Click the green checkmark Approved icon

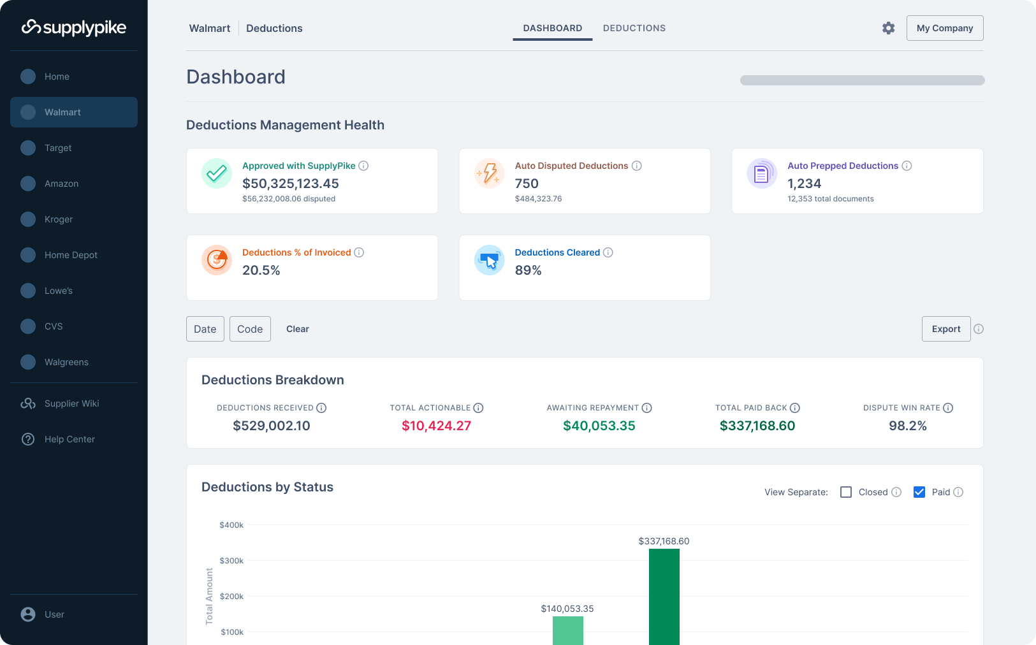pyautogui.click(x=217, y=173)
